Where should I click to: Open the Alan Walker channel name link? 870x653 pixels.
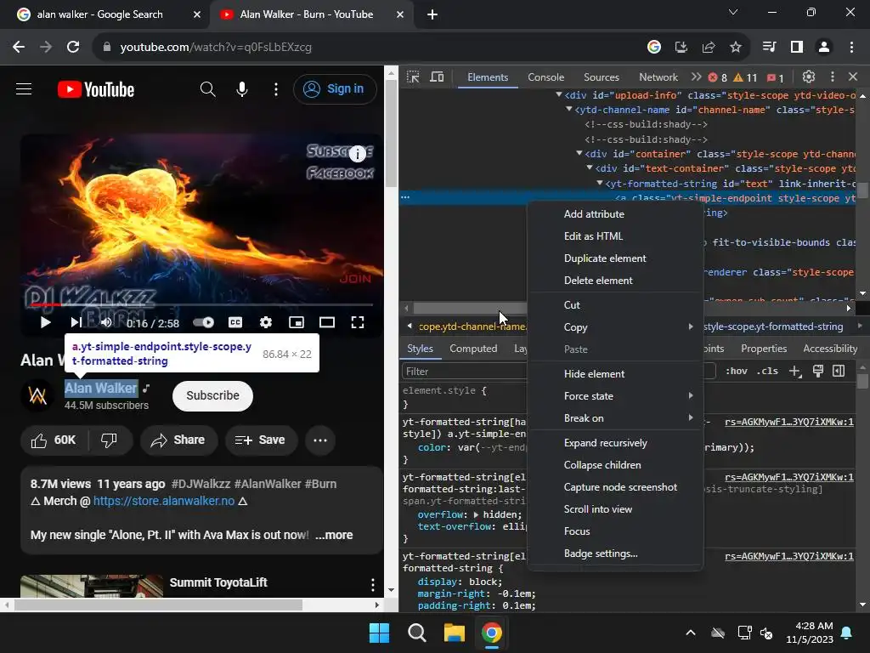click(100, 388)
